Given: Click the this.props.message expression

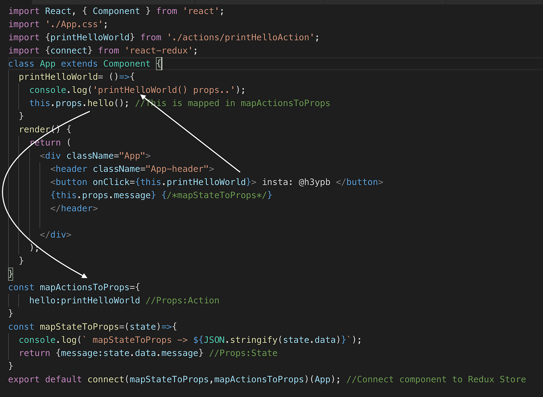Looking at the screenshot, I should (x=102, y=195).
